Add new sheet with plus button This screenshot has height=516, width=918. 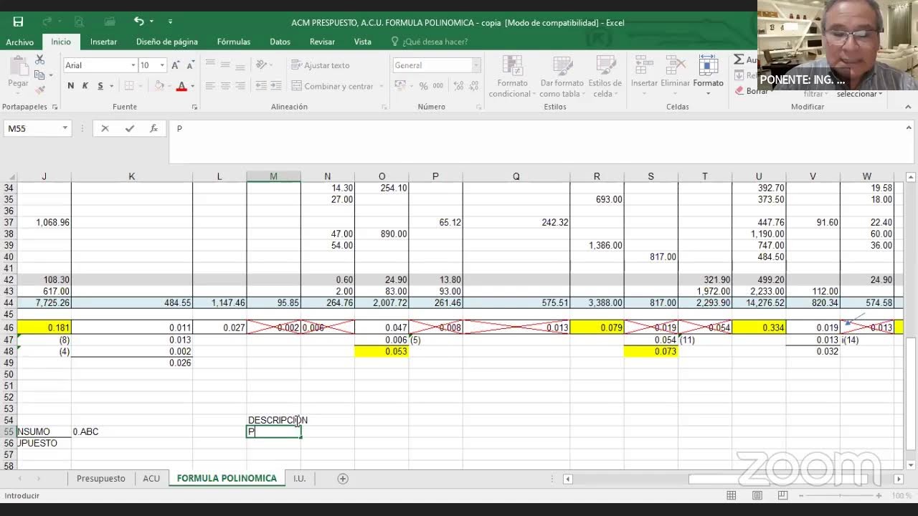coord(343,479)
